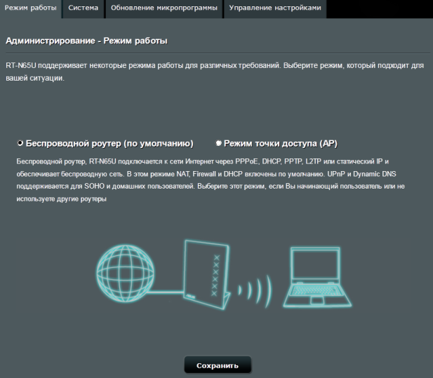Click the laptop screen in the diagram

[x=315, y=264]
